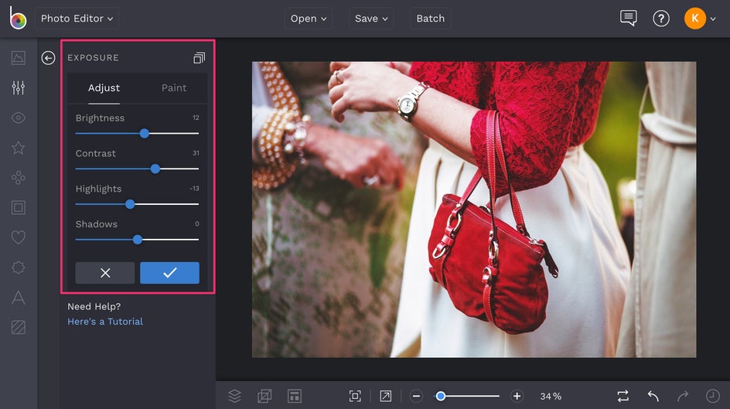
Task: Click the Shadows slider handle
Action: pos(137,240)
